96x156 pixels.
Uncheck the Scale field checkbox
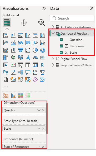pos(61,52)
